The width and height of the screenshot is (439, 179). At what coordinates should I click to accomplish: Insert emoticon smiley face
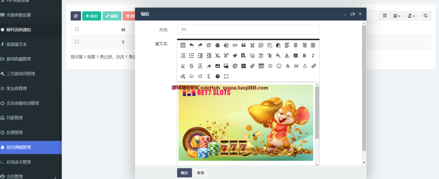(279, 66)
